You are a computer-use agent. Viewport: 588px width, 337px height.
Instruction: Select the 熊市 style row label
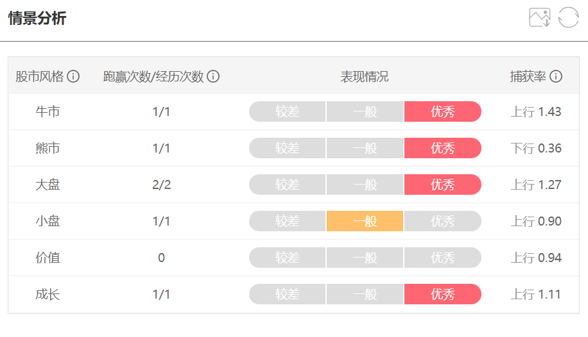[x=48, y=148]
